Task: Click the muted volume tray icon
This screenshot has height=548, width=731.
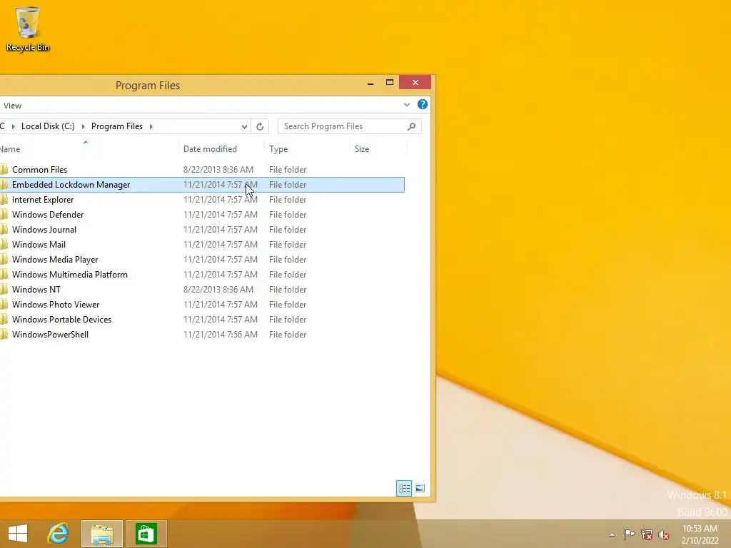Action: pos(664,534)
